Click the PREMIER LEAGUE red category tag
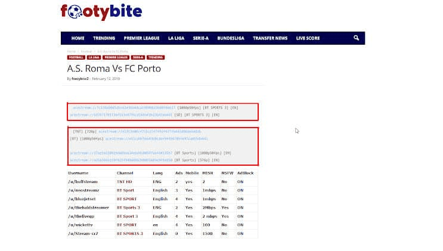Image resolution: width=443 pixels, height=251 pixels. (x=116, y=57)
